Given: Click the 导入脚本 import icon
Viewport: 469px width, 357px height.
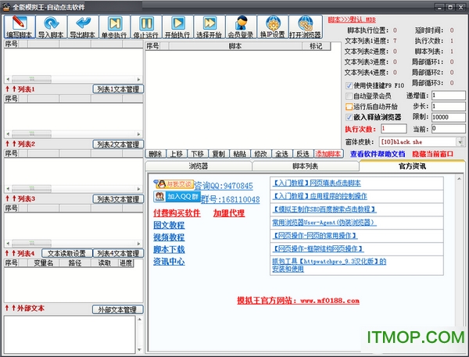Looking at the screenshot, I should point(51,27).
